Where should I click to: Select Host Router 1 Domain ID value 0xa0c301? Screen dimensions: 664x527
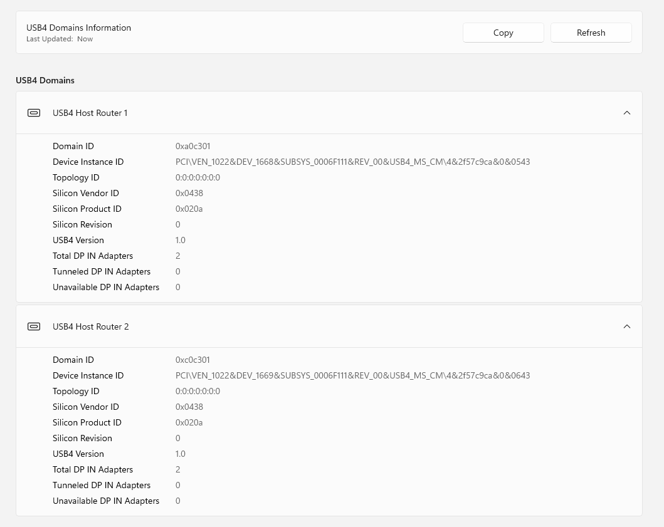[x=193, y=146]
